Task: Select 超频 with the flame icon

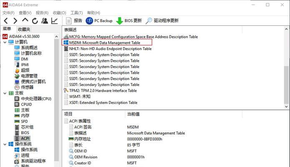Action: click(x=22, y=71)
